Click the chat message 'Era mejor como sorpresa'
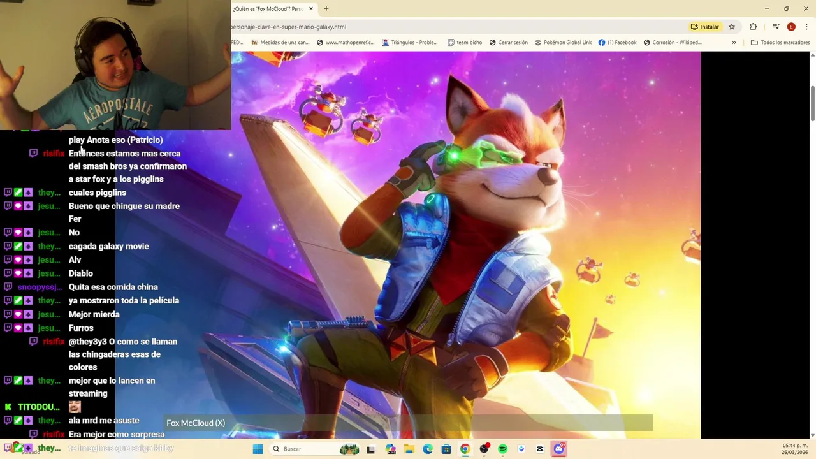 tap(117, 435)
